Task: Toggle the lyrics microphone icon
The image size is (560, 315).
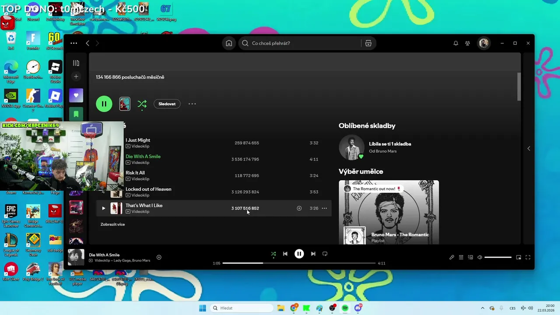Action: coord(451,257)
